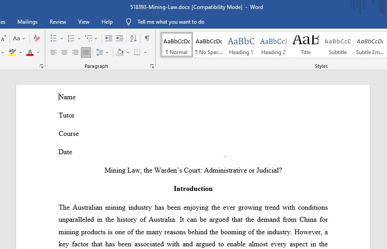The image size is (387, 249).
Task: Click the Tell me lightbulb icon
Action: pos(128,22)
